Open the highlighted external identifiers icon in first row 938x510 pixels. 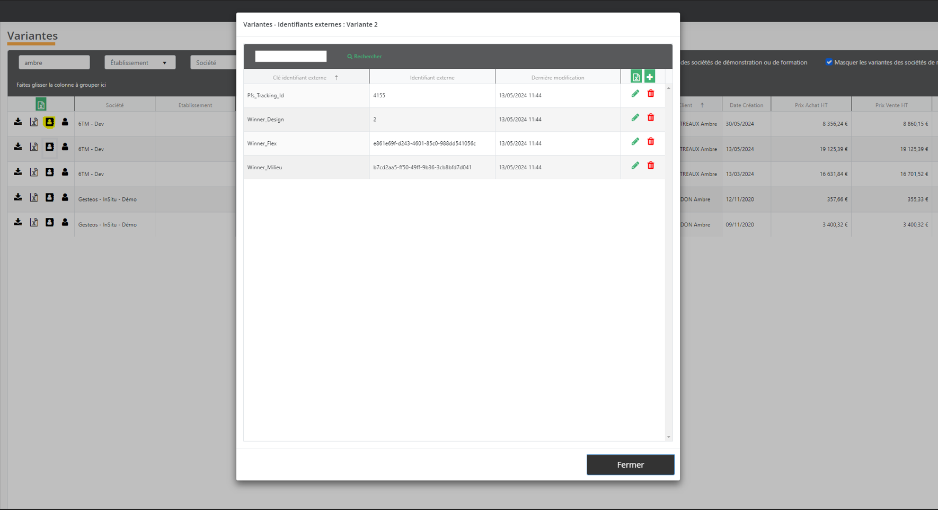coord(49,122)
